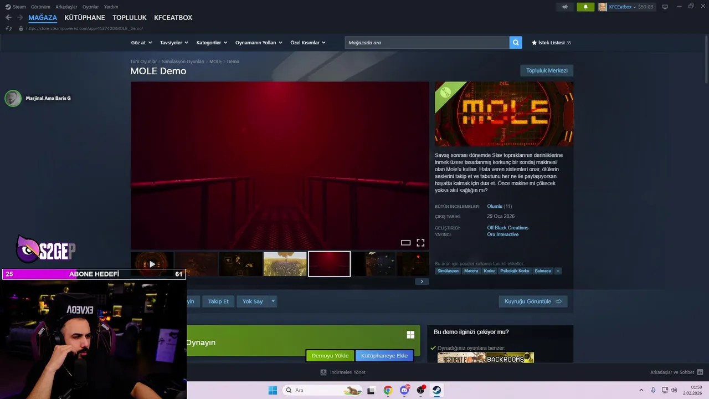Click the Demoyu Yükle button

pos(330,356)
